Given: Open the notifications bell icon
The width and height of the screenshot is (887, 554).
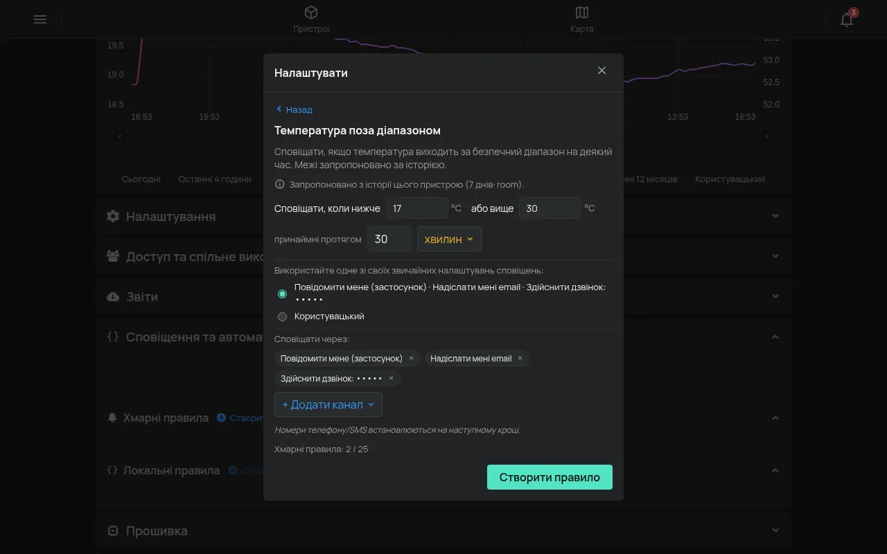Looking at the screenshot, I should [x=847, y=19].
